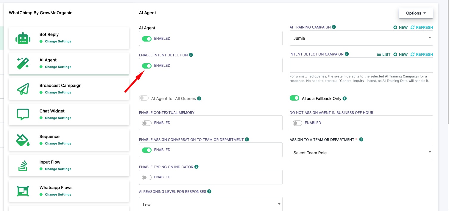Click the Whatsapp Flows icon
This screenshot has width=449, height=211.
(x=23, y=191)
